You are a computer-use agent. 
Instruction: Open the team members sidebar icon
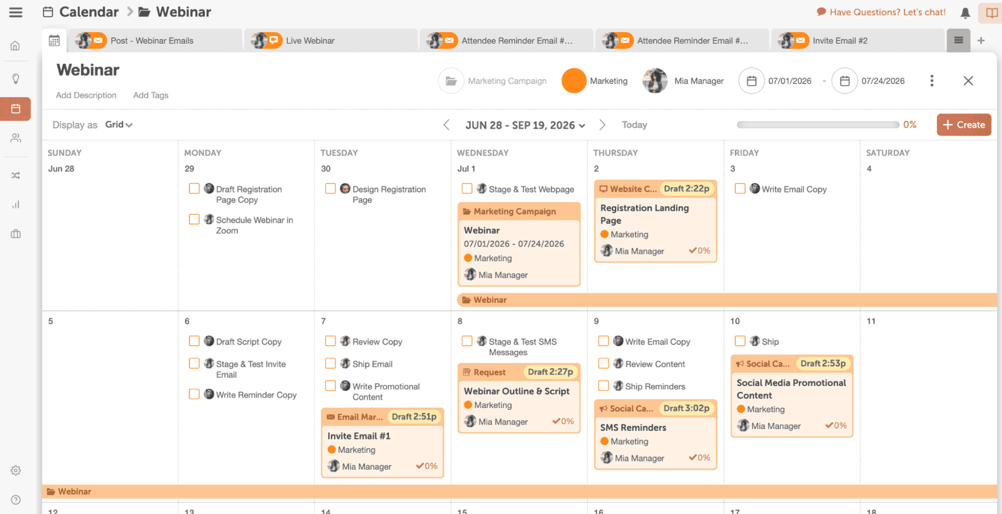pos(16,138)
